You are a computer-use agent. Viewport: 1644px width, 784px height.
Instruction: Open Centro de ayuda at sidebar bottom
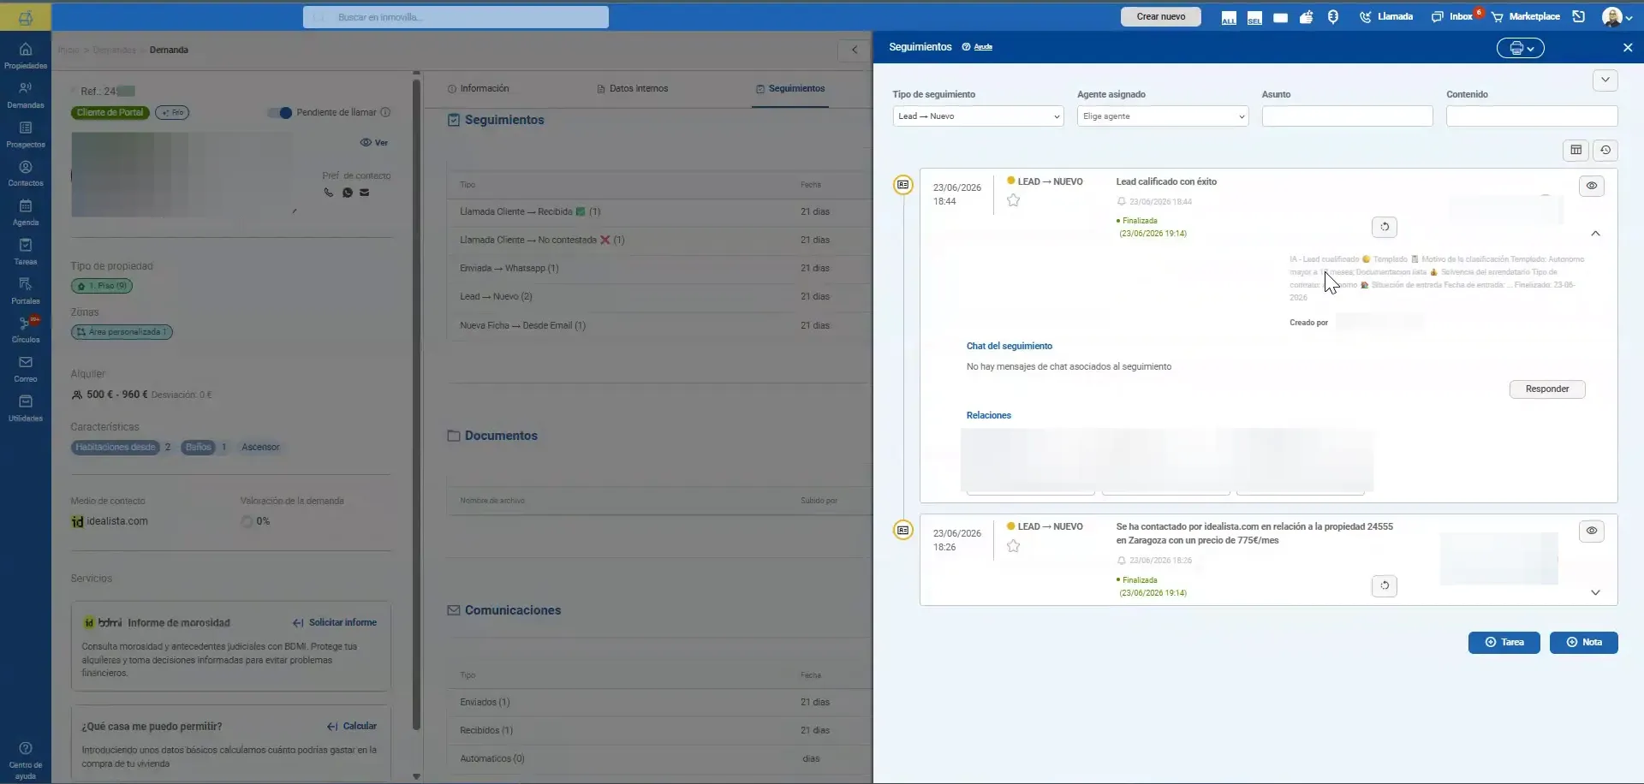(26, 760)
